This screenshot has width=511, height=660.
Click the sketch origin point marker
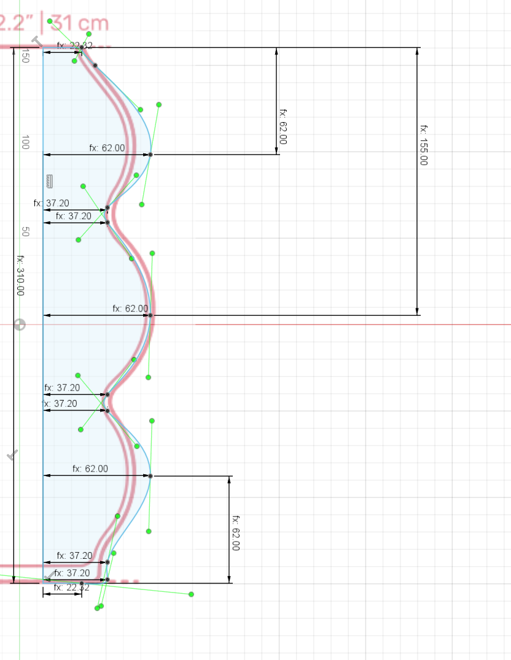[x=20, y=324]
